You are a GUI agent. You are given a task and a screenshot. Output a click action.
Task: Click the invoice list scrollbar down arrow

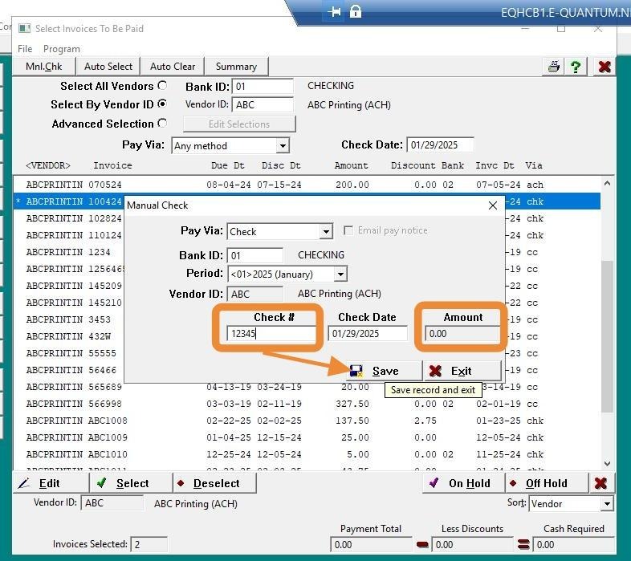(607, 464)
